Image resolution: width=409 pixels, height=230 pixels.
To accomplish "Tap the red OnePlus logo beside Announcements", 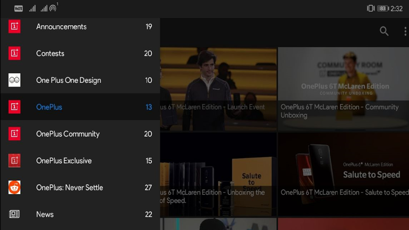I will coord(14,26).
